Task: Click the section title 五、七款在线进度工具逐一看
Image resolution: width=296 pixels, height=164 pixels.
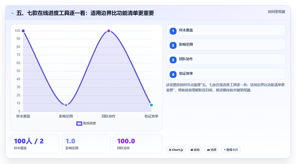Action: pos(85,13)
